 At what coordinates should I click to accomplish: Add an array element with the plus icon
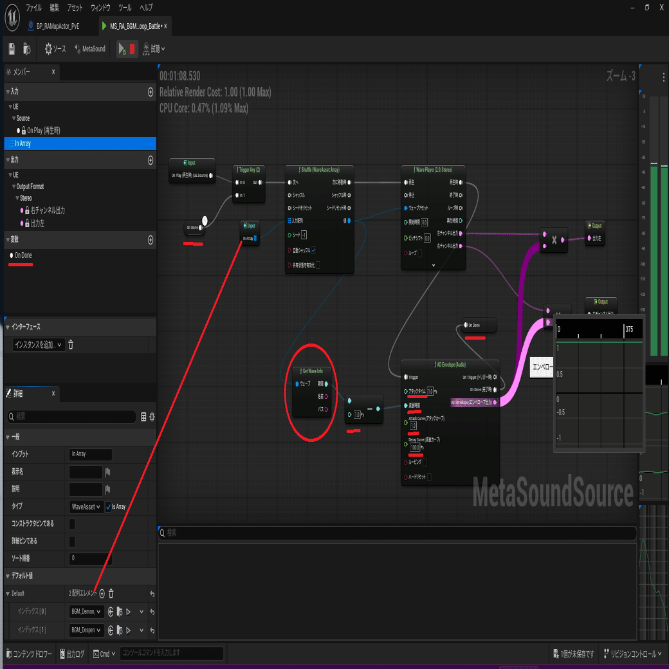(102, 593)
